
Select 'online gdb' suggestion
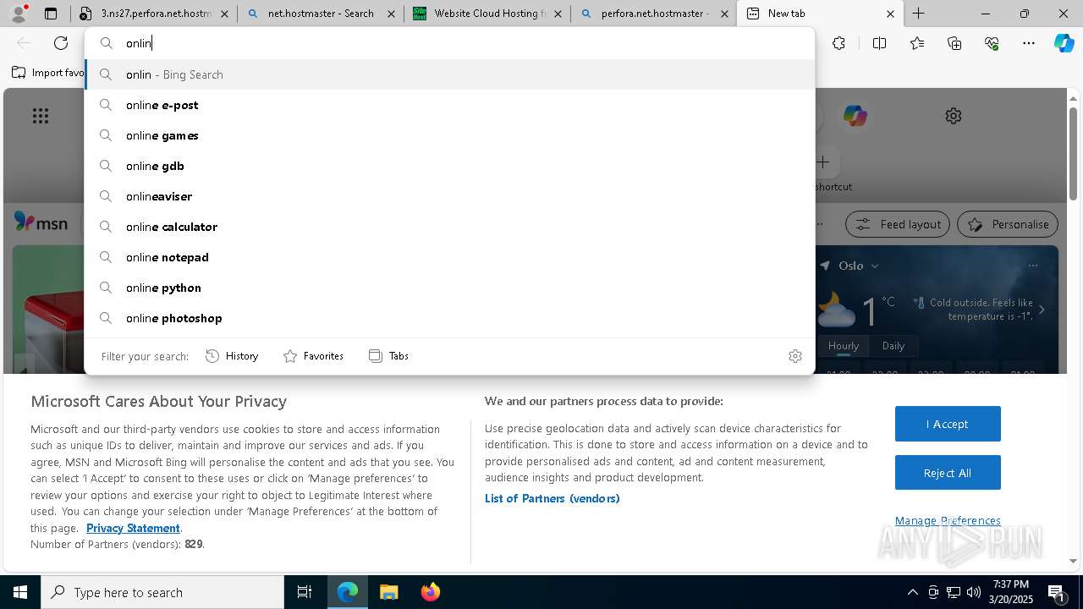(x=450, y=166)
